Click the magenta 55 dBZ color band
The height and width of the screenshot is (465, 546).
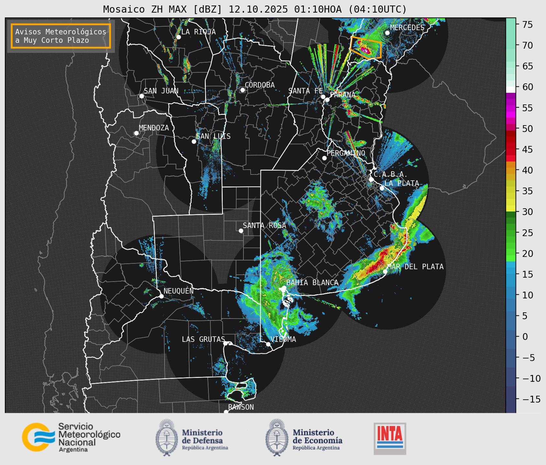click(511, 108)
